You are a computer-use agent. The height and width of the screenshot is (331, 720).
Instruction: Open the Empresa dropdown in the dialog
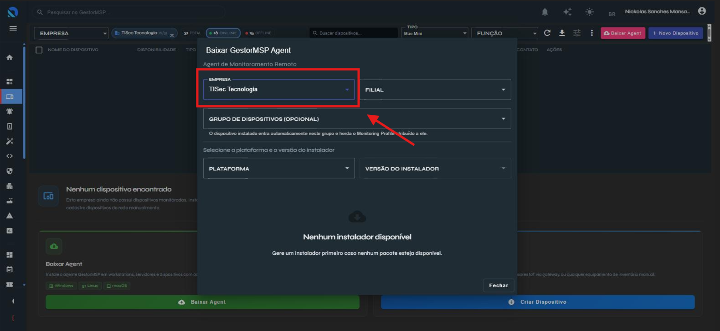(278, 89)
